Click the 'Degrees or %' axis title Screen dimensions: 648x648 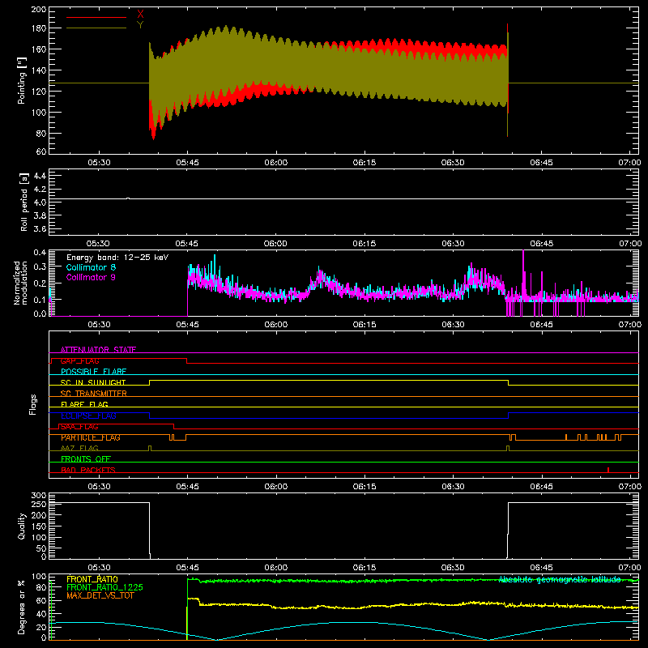(x=22, y=607)
